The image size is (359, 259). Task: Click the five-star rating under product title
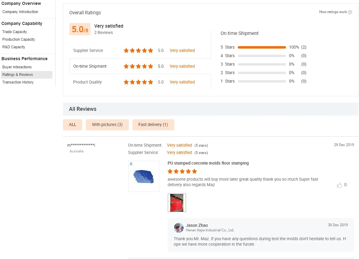(182, 171)
